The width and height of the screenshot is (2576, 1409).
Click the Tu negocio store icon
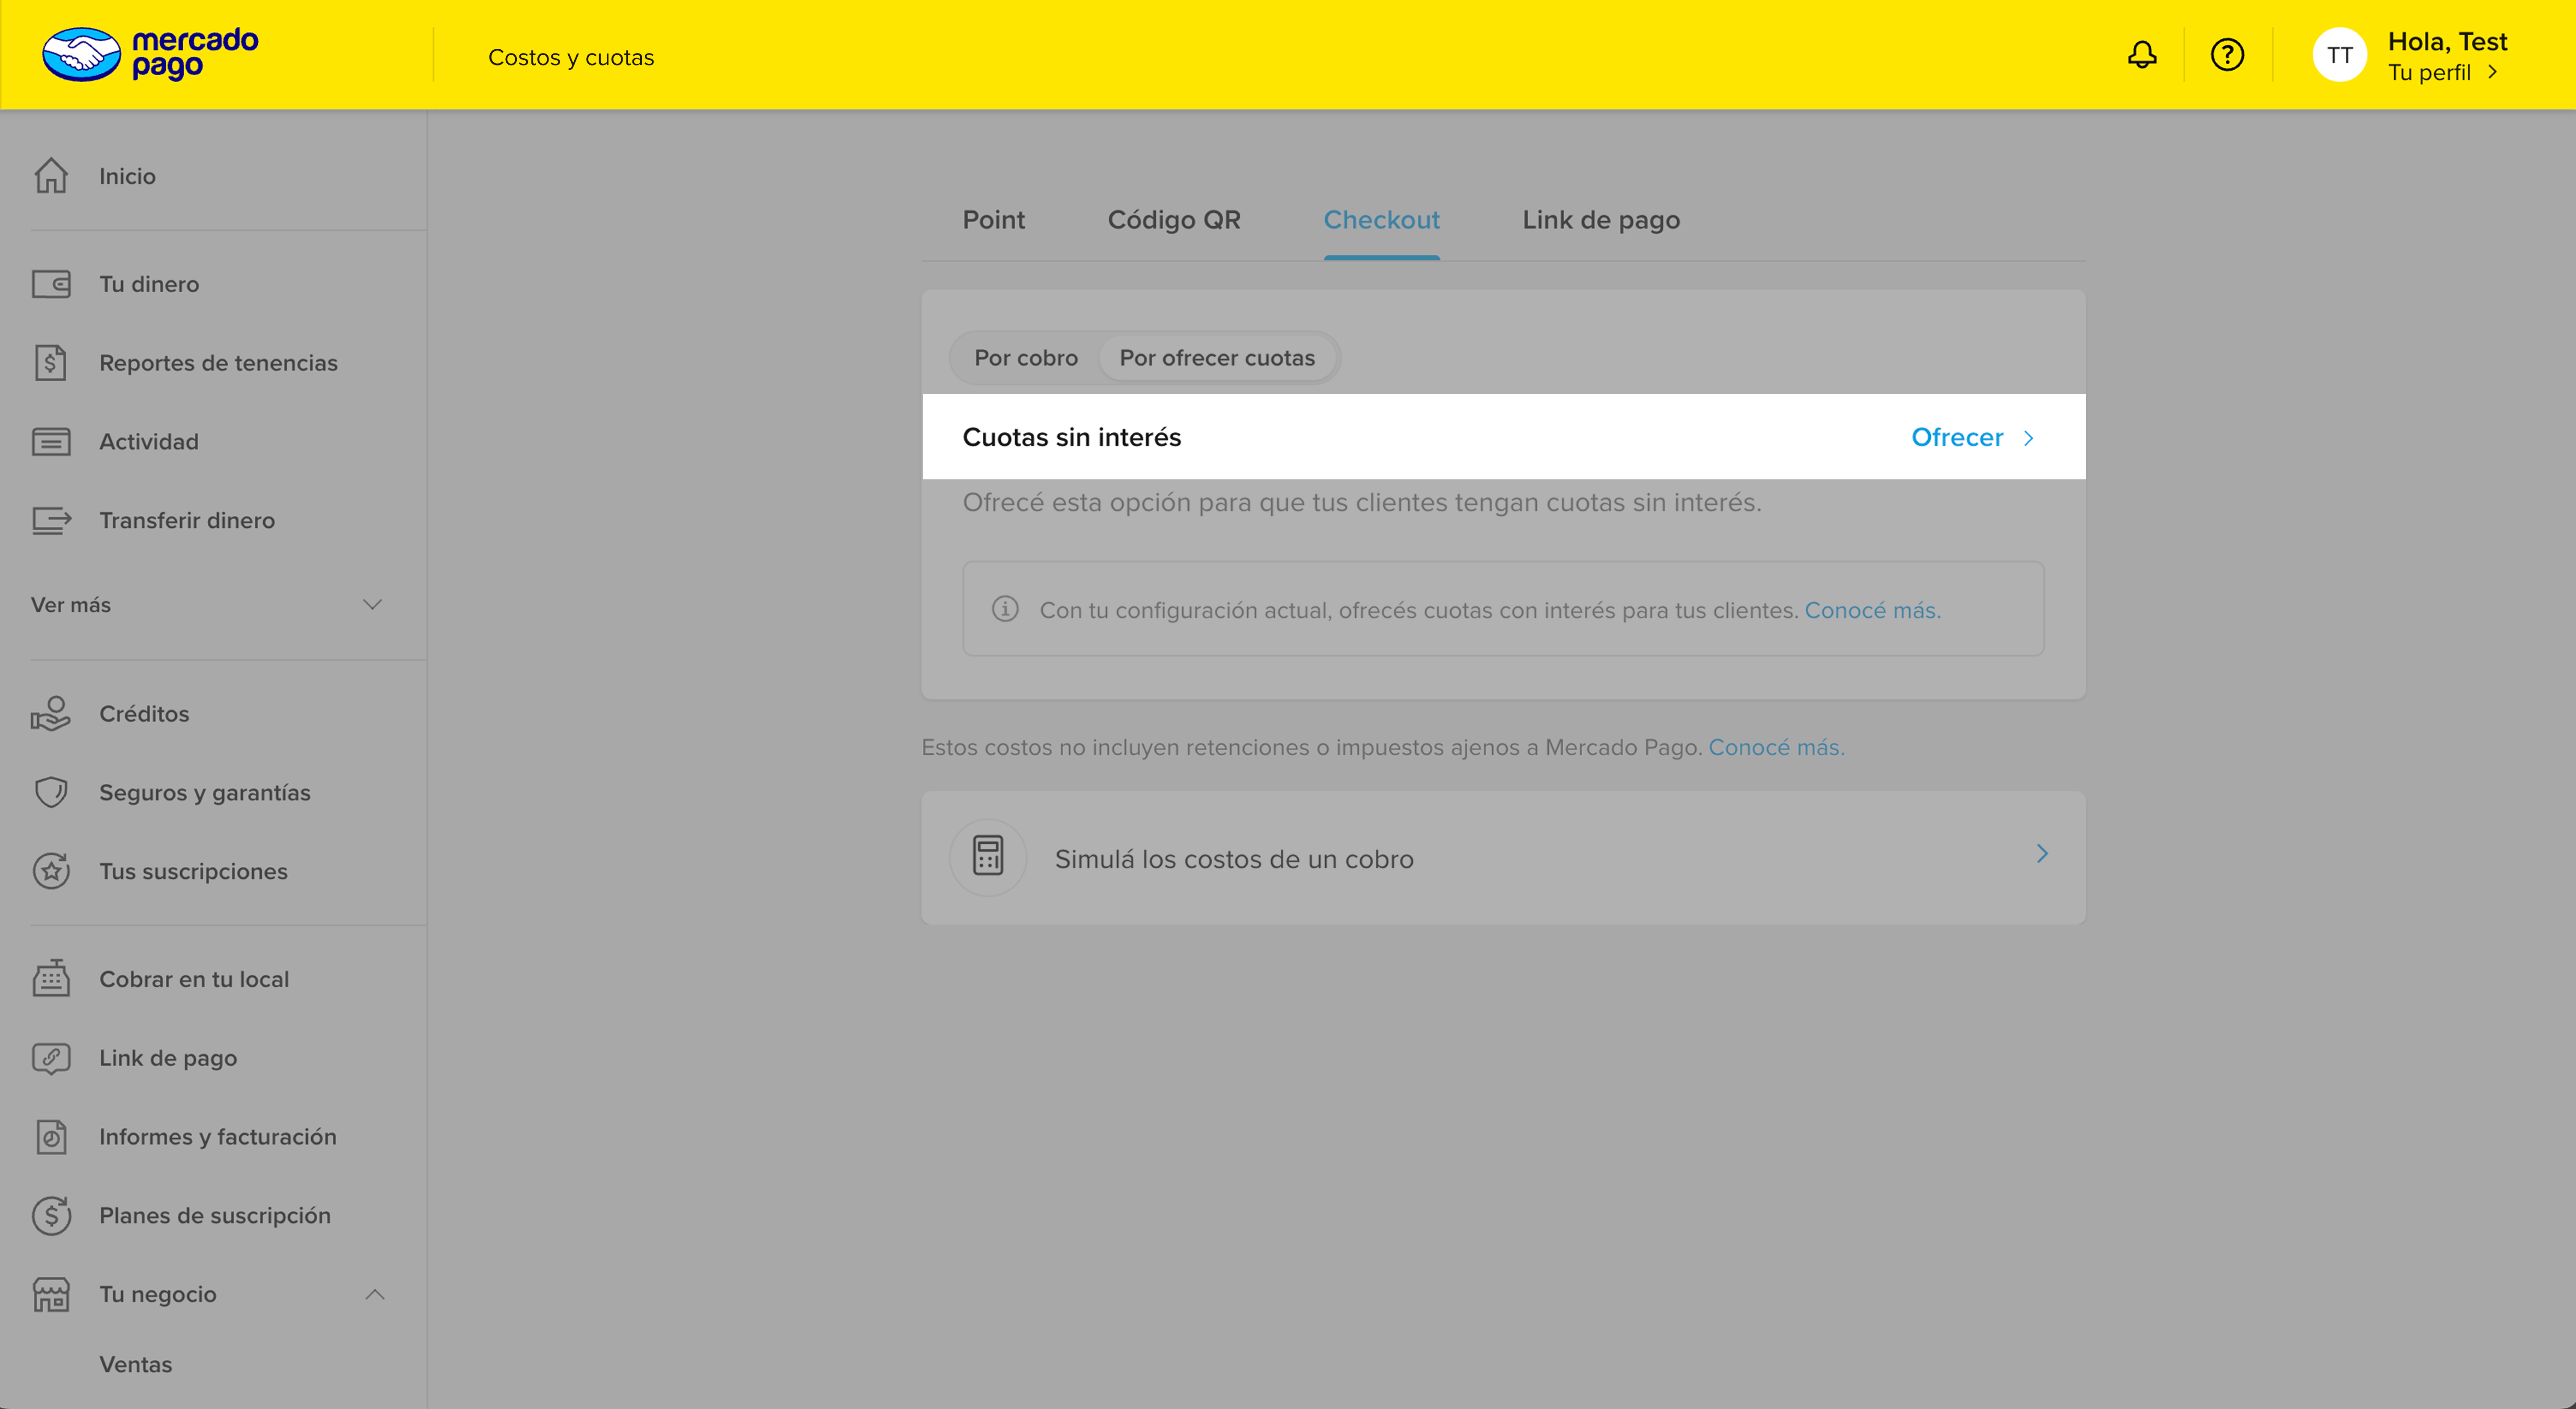[51, 1294]
